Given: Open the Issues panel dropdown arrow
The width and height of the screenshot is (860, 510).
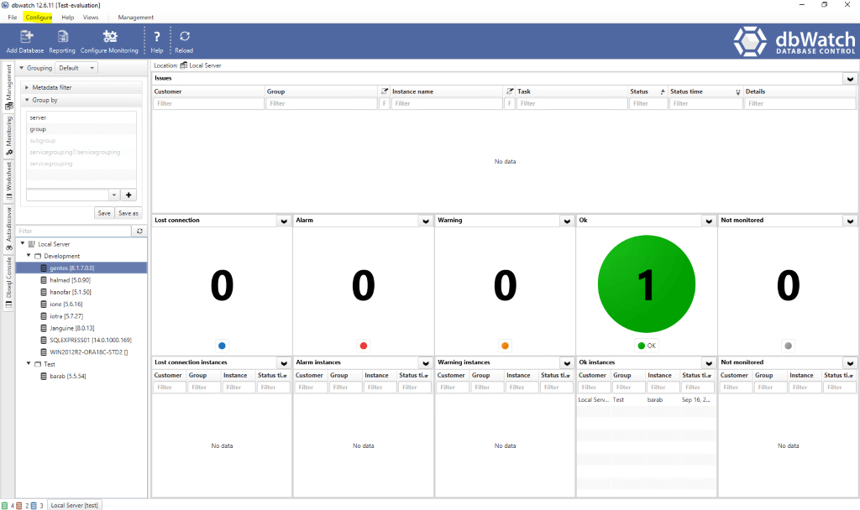Looking at the screenshot, I should tap(850, 79).
